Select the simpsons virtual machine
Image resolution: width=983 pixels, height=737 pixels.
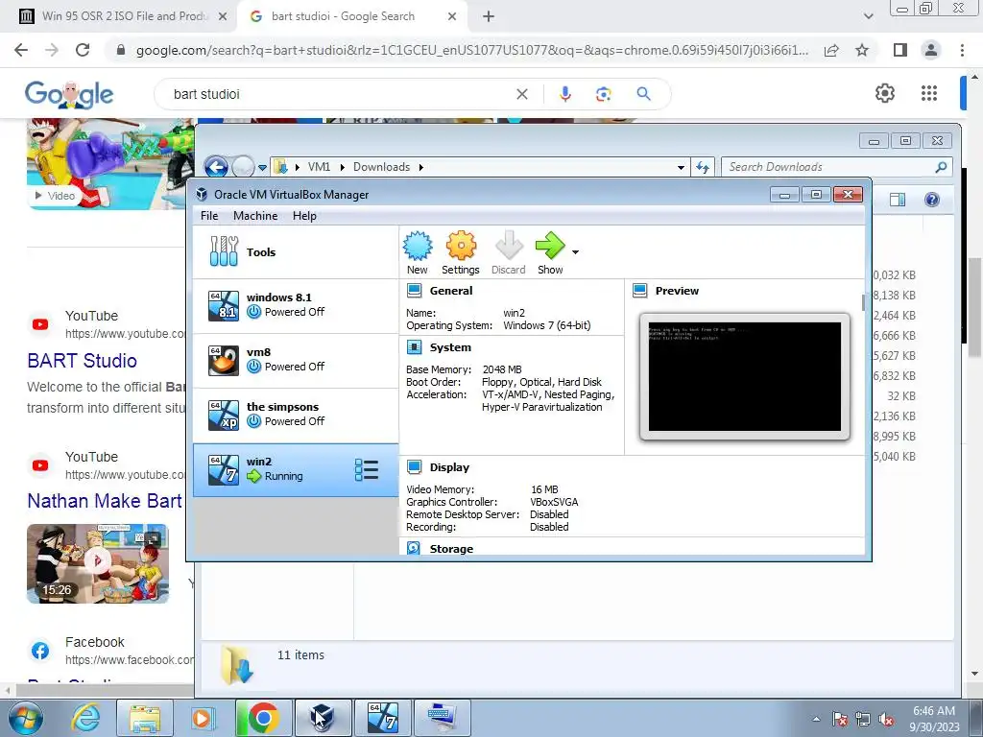click(x=296, y=415)
